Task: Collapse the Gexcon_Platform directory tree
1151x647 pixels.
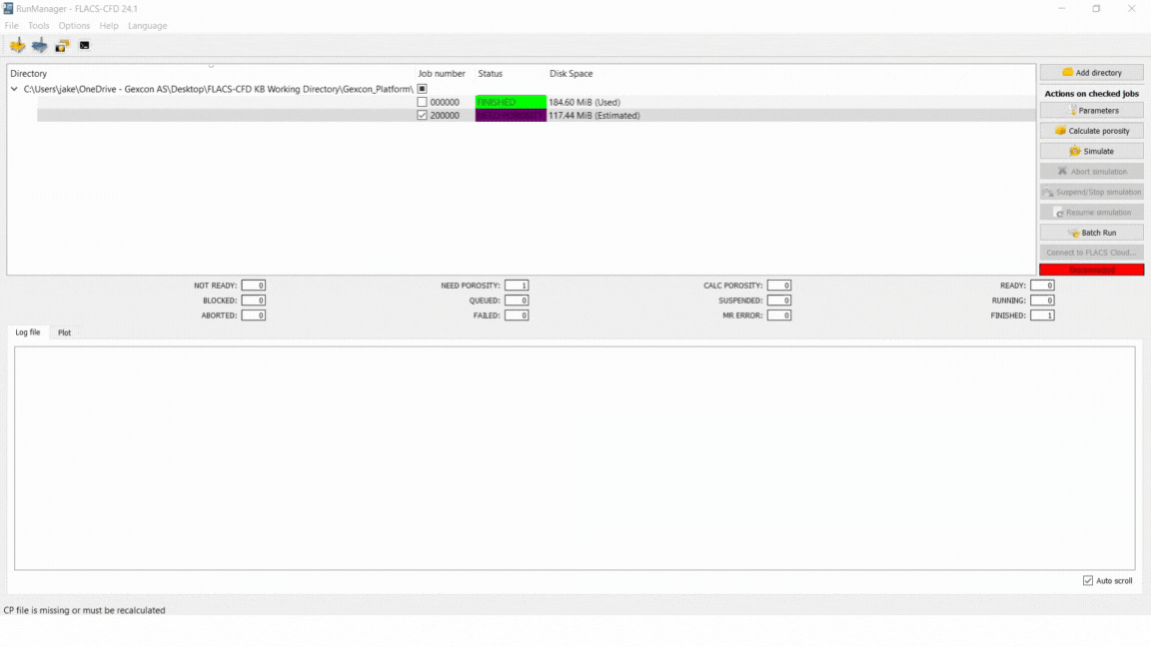Action: coord(14,89)
